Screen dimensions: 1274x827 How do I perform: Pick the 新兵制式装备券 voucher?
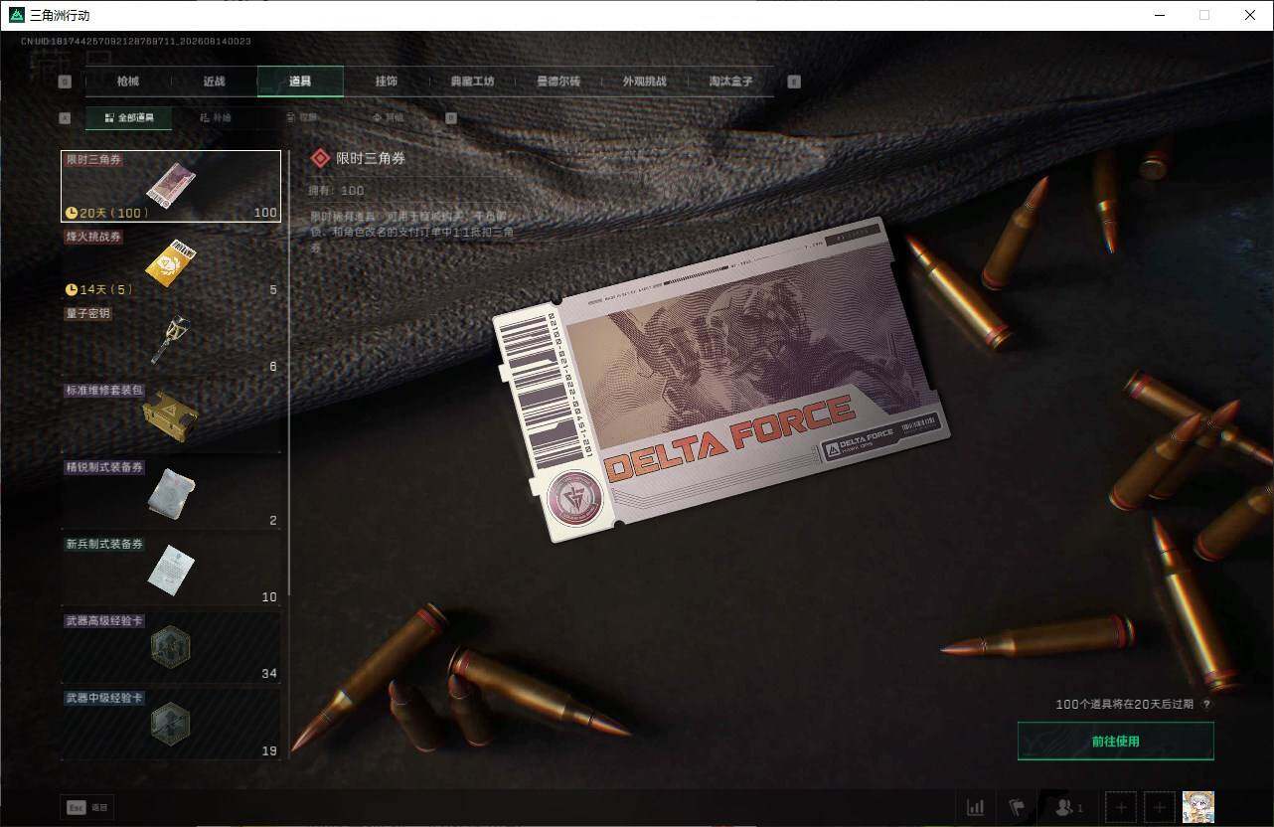pyautogui.click(x=171, y=571)
